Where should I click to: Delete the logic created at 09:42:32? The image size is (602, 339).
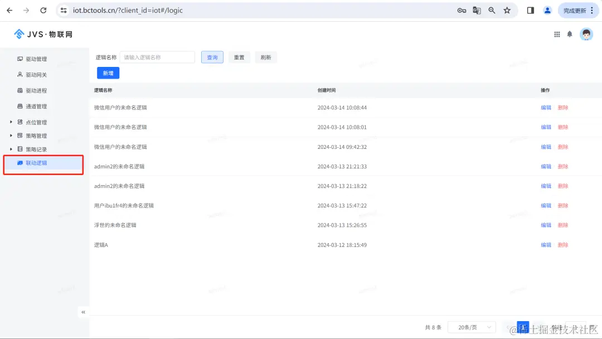pyautogui.click(x=563, y=147)
